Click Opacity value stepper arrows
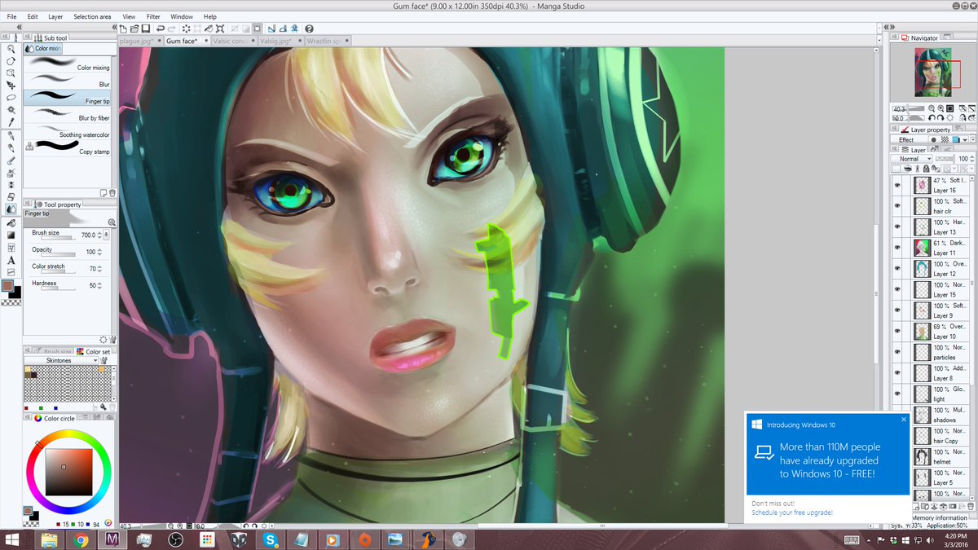Screen dimensions: 978x550 click(100, 252)
